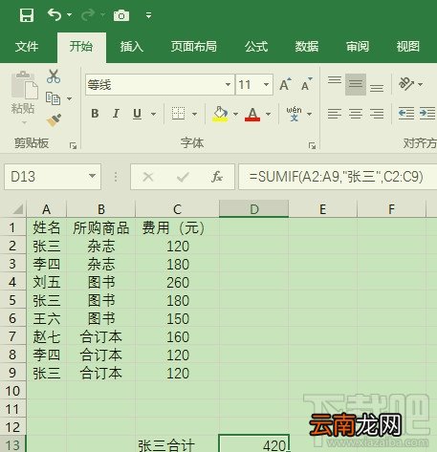Align text right
437x452 pixels.
tap(377, 114)
